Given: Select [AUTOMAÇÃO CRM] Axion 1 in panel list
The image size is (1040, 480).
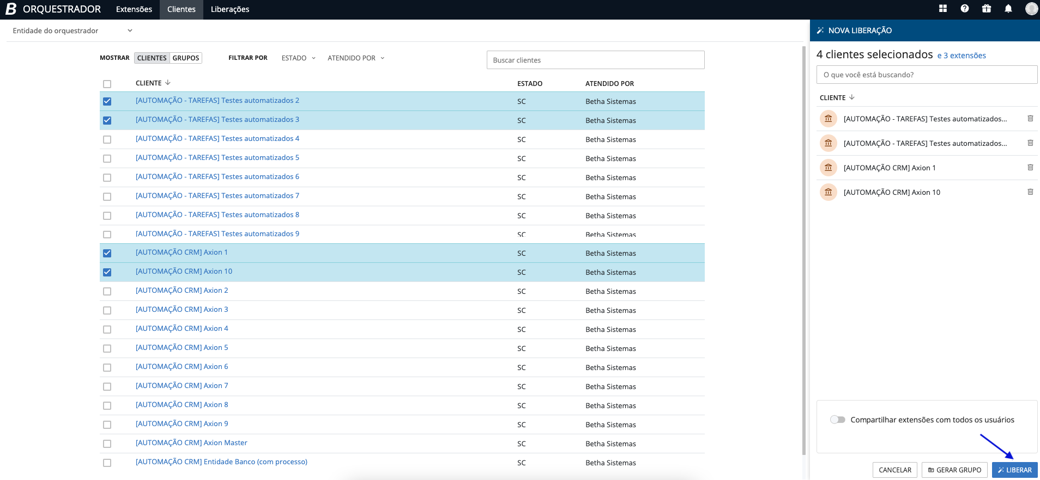Looking at the screenshot, I should tap(890, 168).
